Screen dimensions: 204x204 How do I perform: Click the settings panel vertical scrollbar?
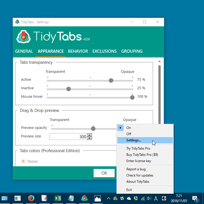coord(160,94)
